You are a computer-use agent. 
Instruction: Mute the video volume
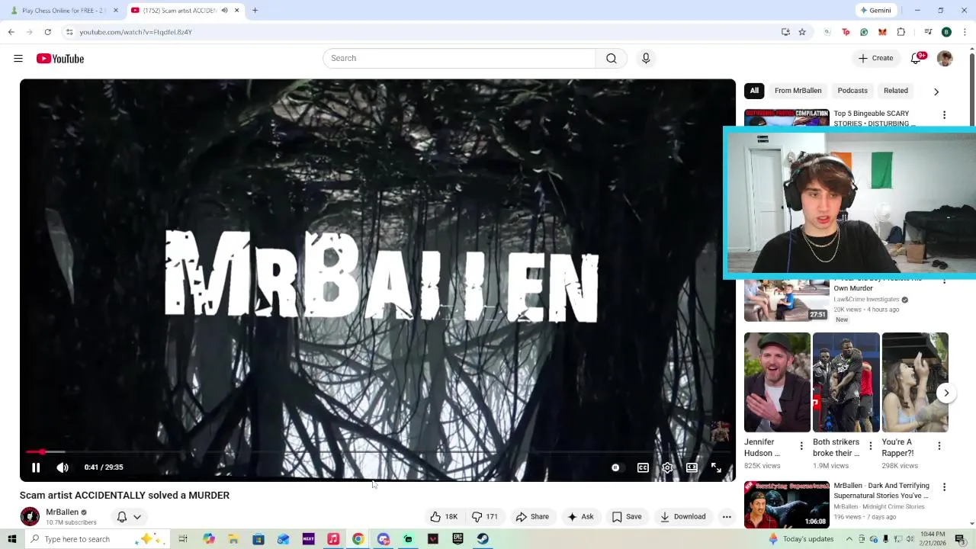[63, 467]
